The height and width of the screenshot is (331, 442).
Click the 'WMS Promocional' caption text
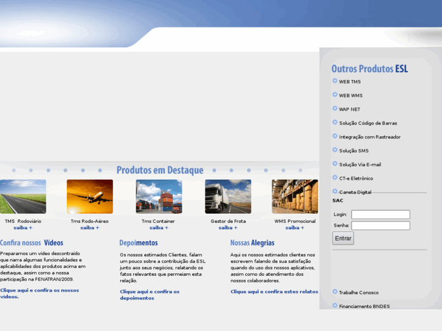(295, 221)
